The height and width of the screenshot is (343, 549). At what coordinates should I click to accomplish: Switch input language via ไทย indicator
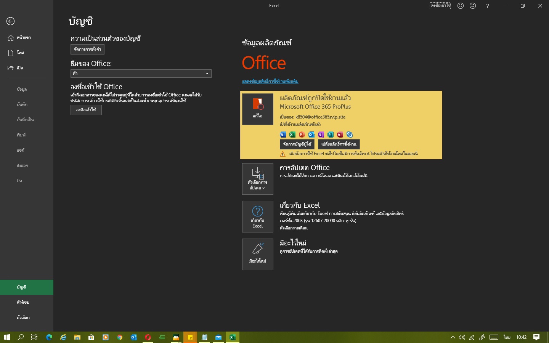pos(507,337)
